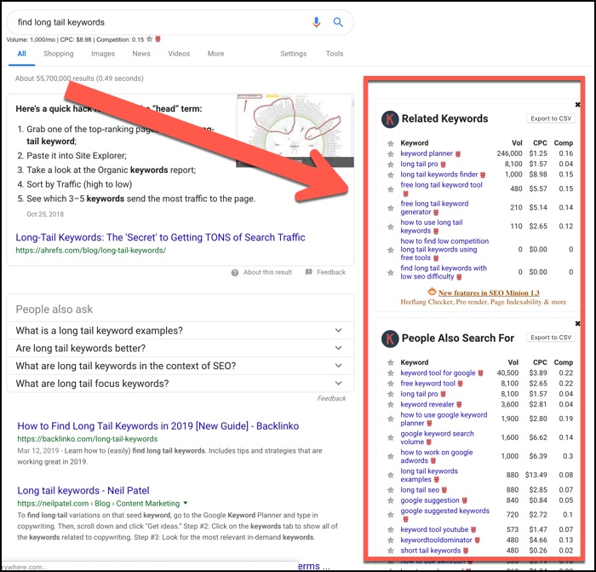Click the red icon after free keyword tool
Screen dimensions: 596x572
pos(461,384)
